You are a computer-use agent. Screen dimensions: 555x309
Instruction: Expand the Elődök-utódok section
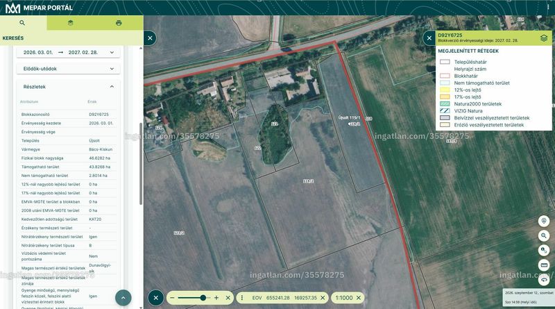tap(68, 69)
